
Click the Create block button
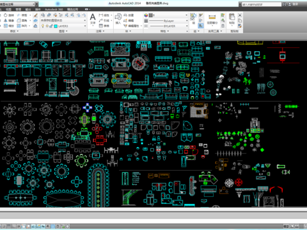tap(129, 15)
